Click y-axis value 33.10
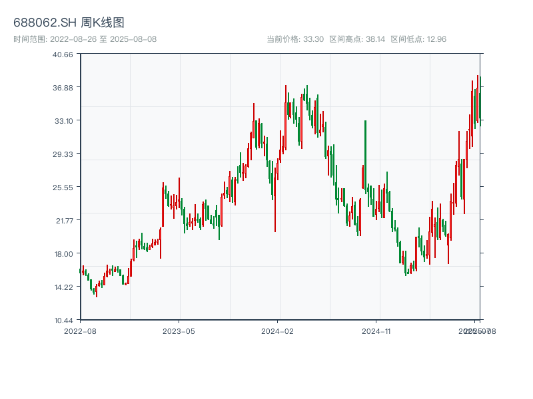Screen dimensions: 533x399 click(64, 121)
